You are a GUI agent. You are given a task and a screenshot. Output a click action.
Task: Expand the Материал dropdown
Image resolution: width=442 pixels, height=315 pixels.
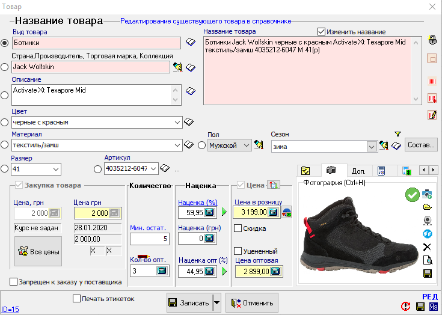pos(177,145)
